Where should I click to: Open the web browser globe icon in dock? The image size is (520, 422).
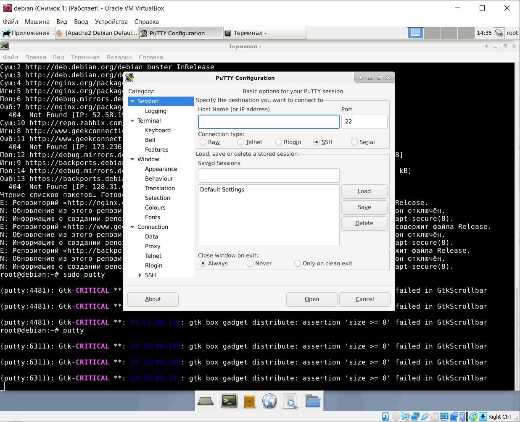[x=269, y=401]
